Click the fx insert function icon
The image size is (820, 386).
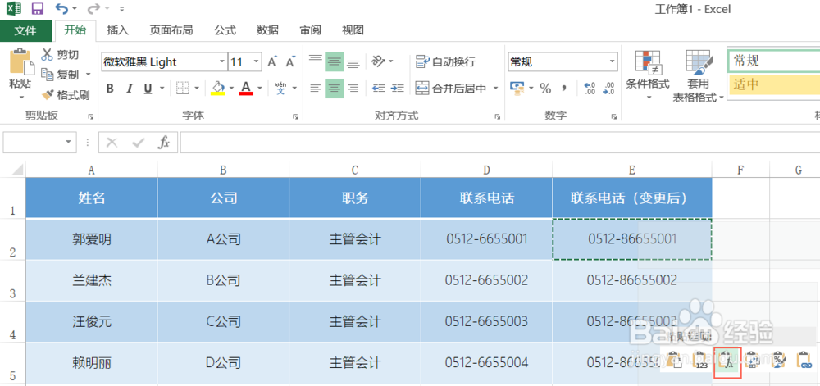click(164, 142)
